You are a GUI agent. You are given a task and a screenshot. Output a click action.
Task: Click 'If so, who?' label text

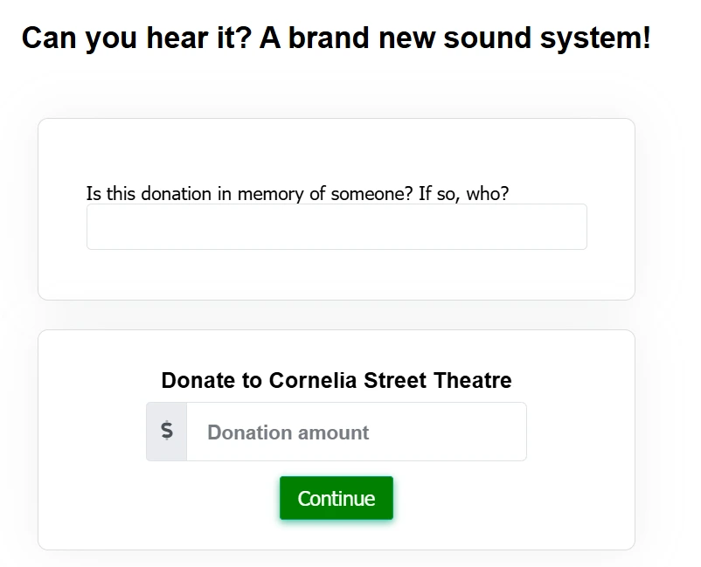(463, 194)
